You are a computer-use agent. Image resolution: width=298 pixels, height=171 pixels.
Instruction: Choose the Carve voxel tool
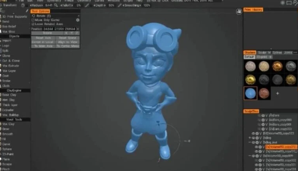pyautogui.click(x=7, y=143)
